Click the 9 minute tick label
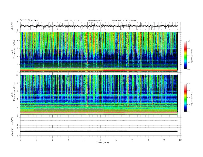Screen dimensions: 203x157 pyautogui.click(x=164, y=140)
